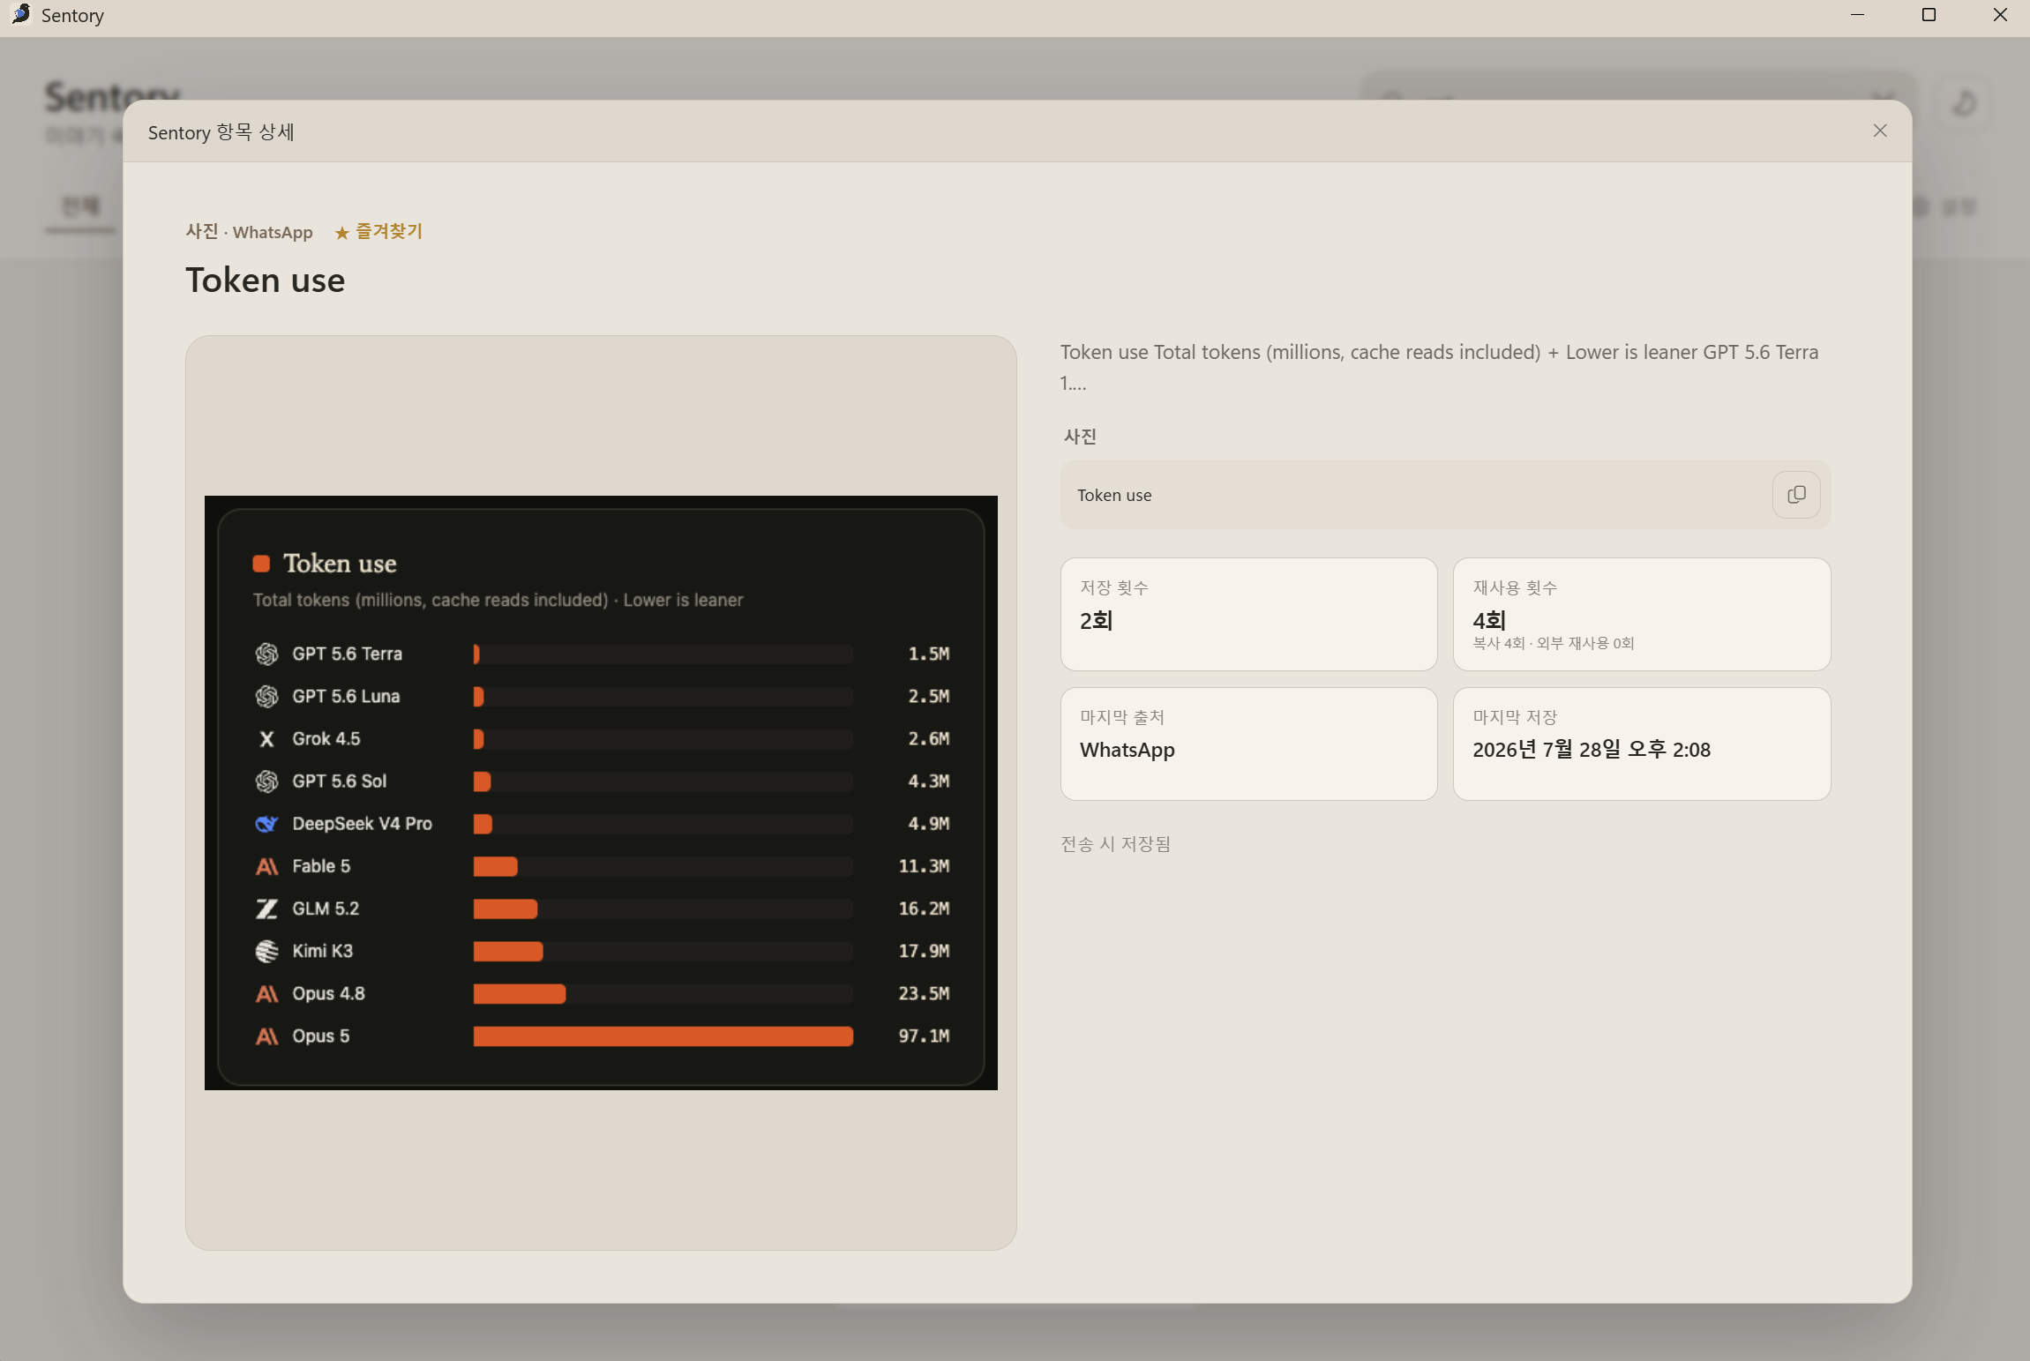Select the 저장 횟수 2회 card

click(1248, 614)
